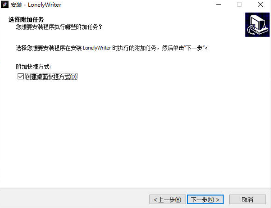Screen dimensions: 271x208
Task: Click the instruction sentence mentioning LonelyWriter
Action: 112,48
